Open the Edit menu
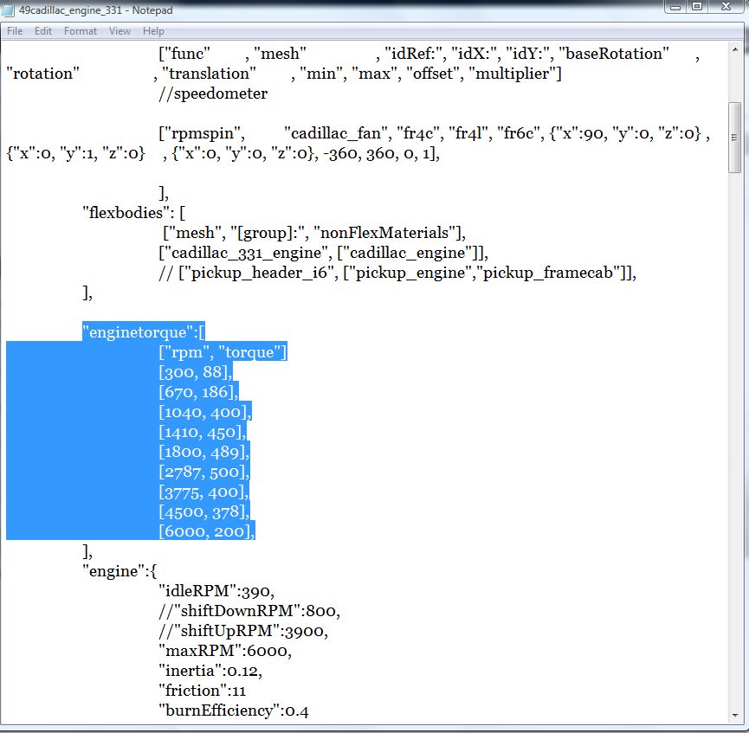 tap(43, 31)
